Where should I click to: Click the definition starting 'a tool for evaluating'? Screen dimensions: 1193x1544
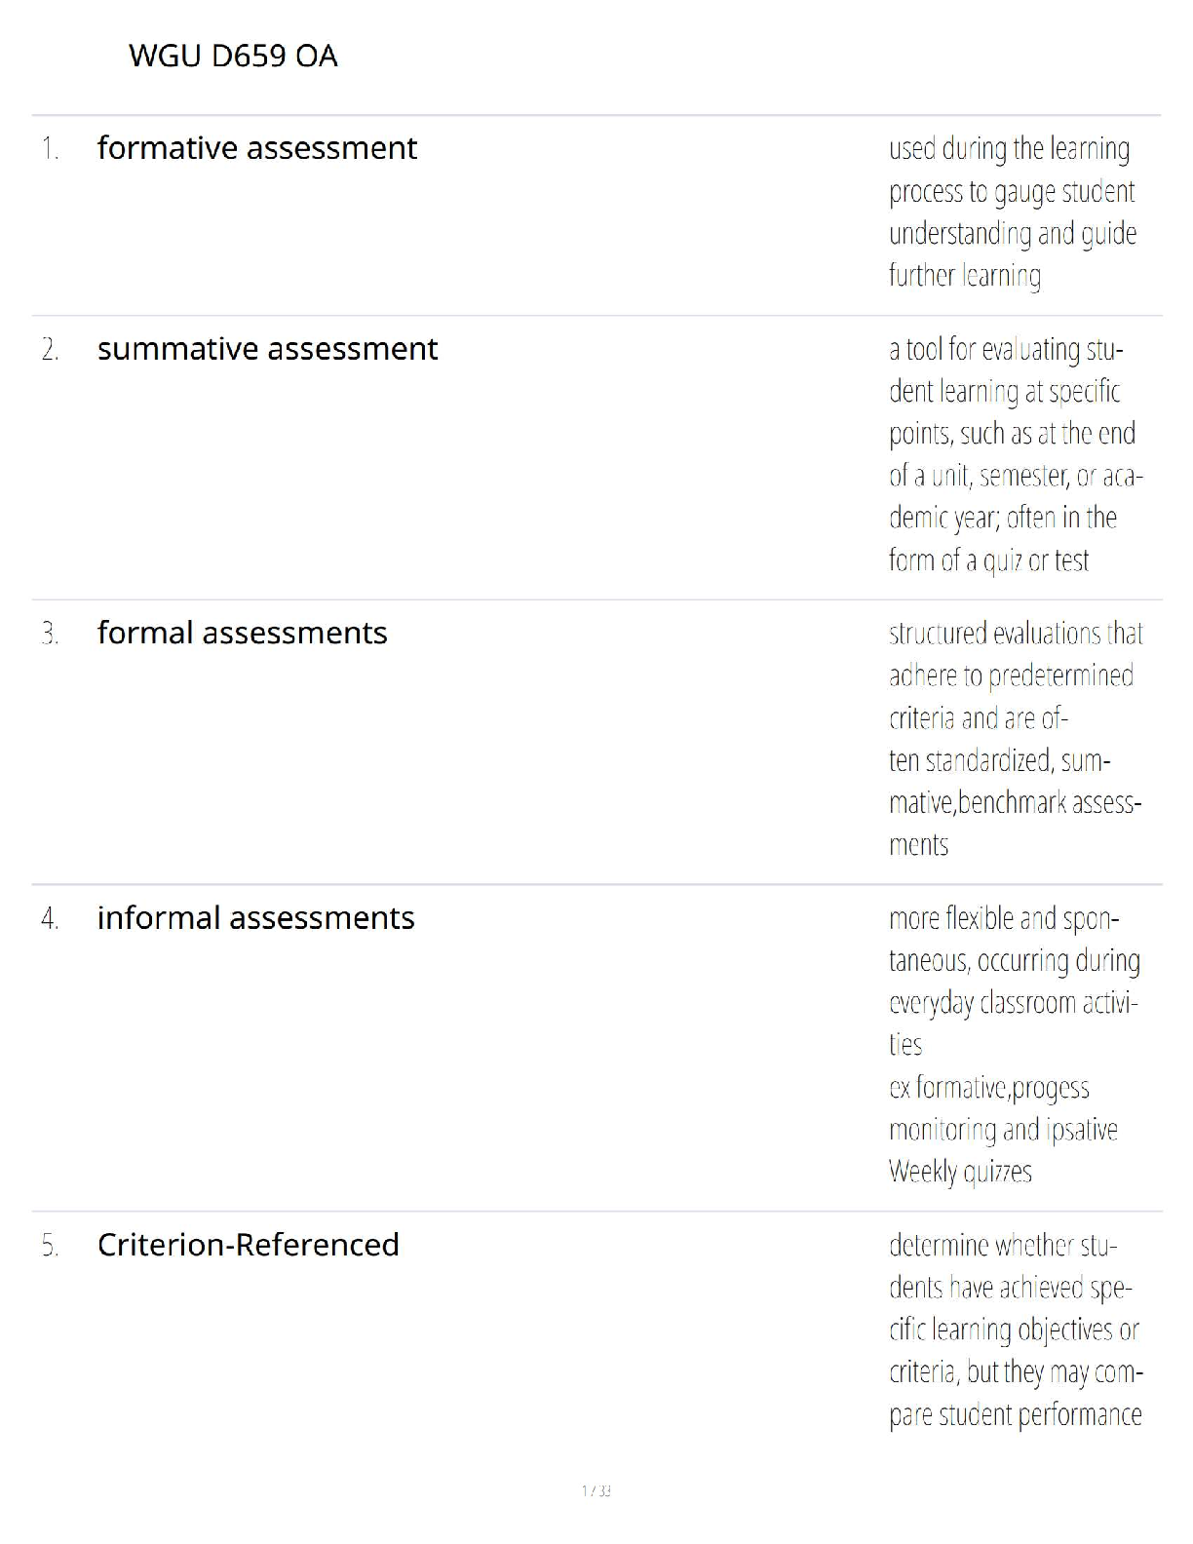point(1016,454)
